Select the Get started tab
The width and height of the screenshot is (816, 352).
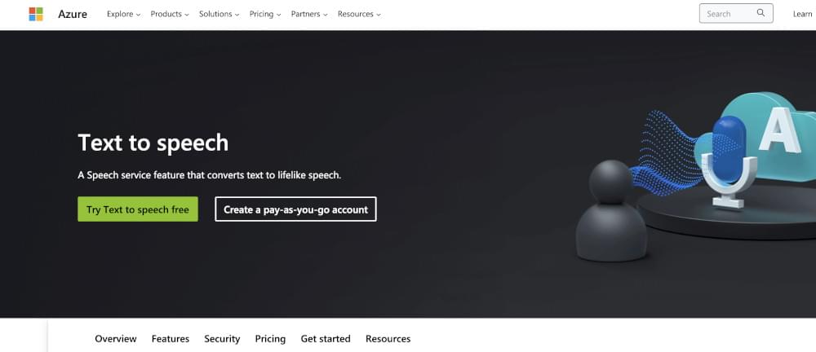coord(326,338)
